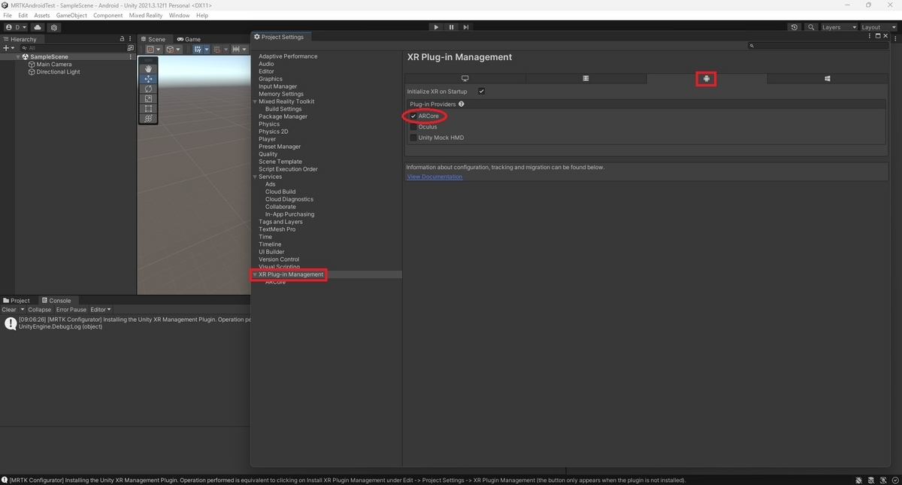Viewport: 902px width, 485px height.
Task: Switch to the dedicated server platform tab
Action: pyautogui.click(x=586, y=78)
